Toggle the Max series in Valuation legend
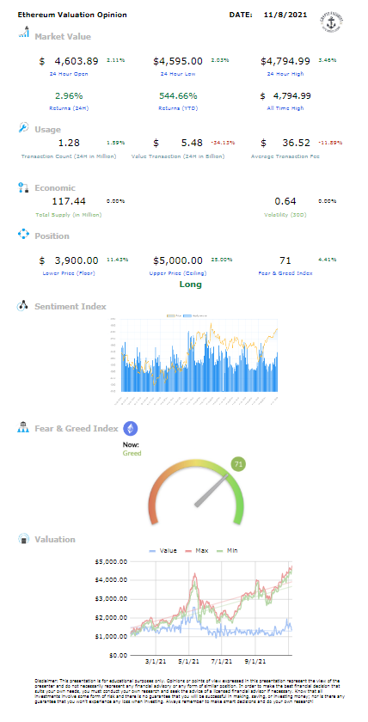368x722 pixels. point(195,550)
